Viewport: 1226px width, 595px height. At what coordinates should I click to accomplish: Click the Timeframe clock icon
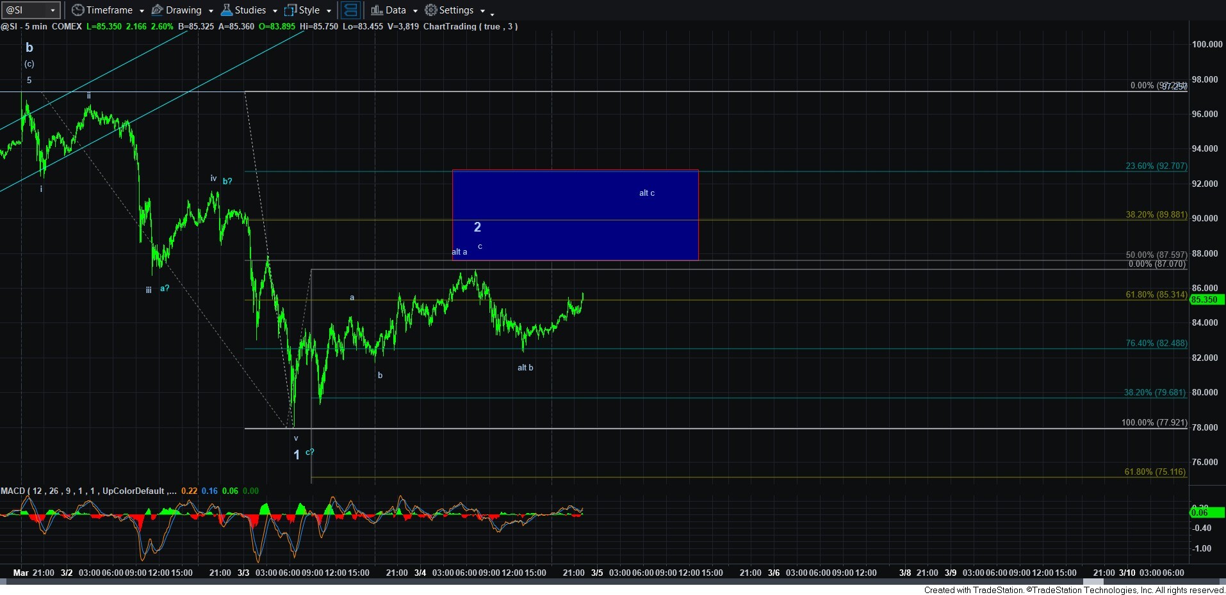tap(78, 10)
